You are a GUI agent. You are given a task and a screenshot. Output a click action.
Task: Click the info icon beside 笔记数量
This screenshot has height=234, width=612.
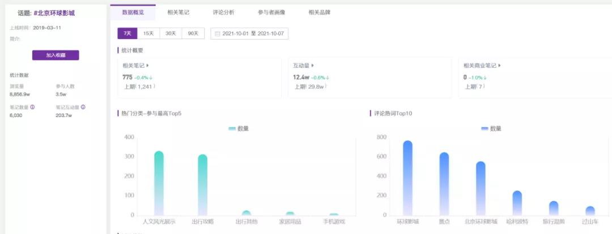pyautogui.click(x=32, y=107)
